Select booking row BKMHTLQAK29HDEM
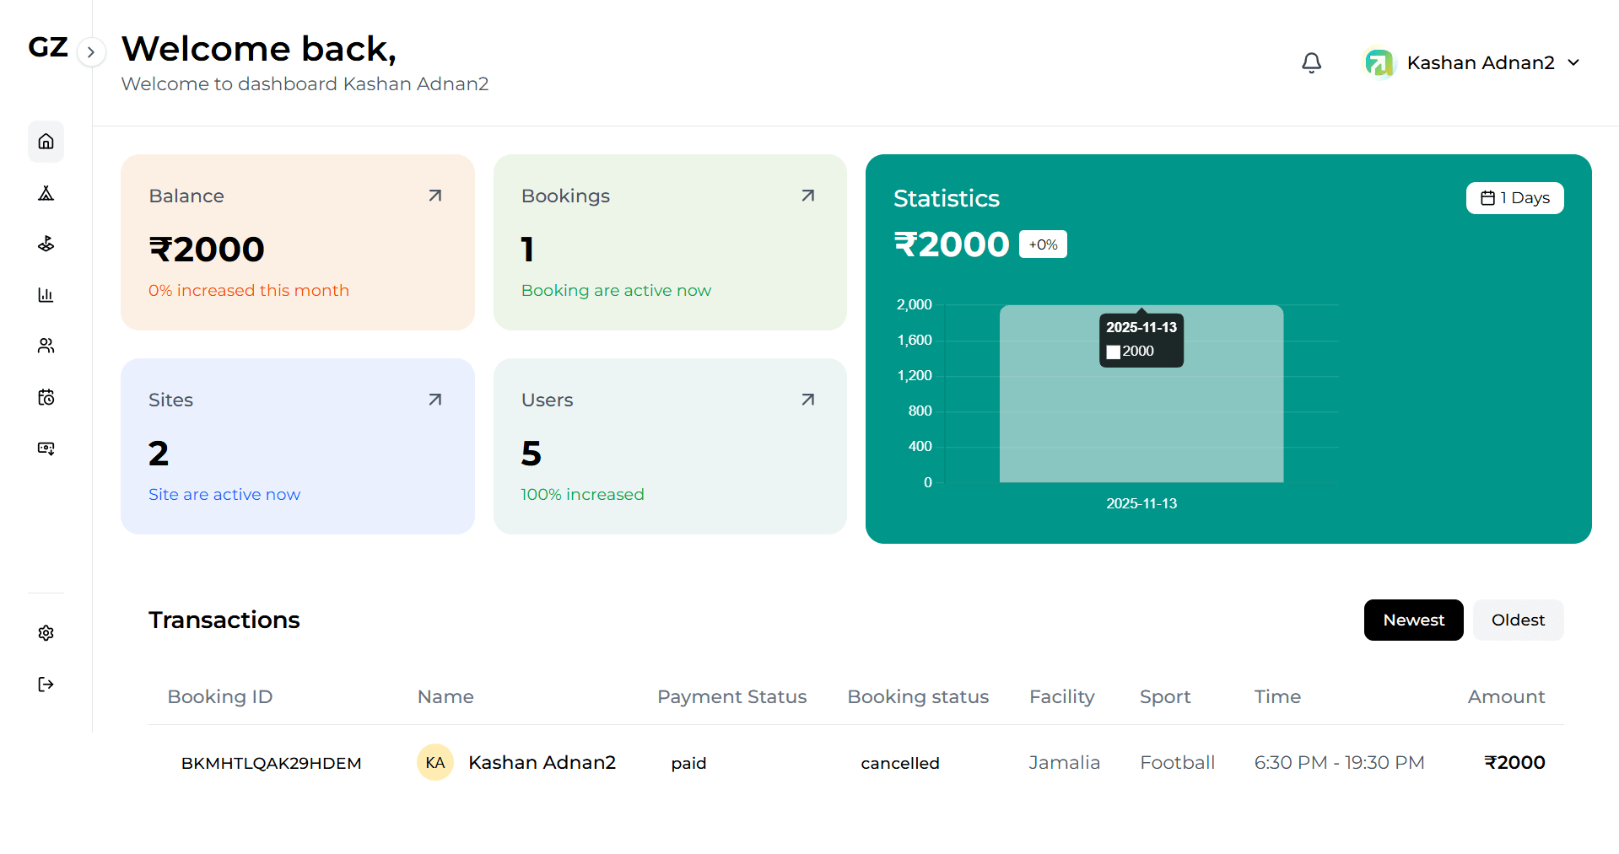This screenshot has width=1619, height=854. [271, 763]
